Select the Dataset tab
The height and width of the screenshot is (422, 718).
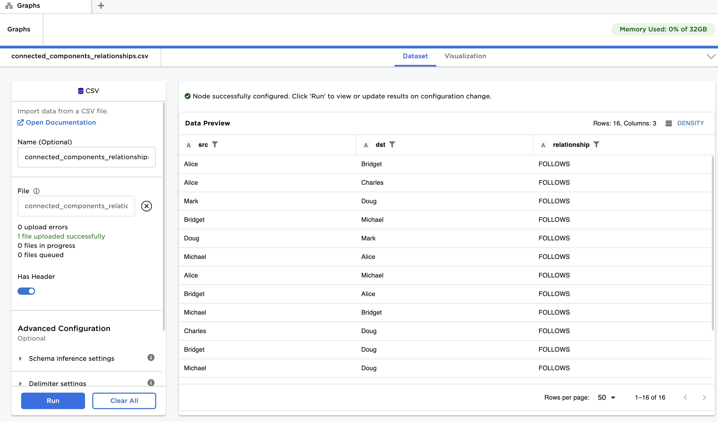coord(415,56)
